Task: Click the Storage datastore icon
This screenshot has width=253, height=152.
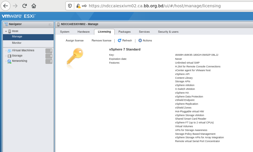Action: (9, 56)
